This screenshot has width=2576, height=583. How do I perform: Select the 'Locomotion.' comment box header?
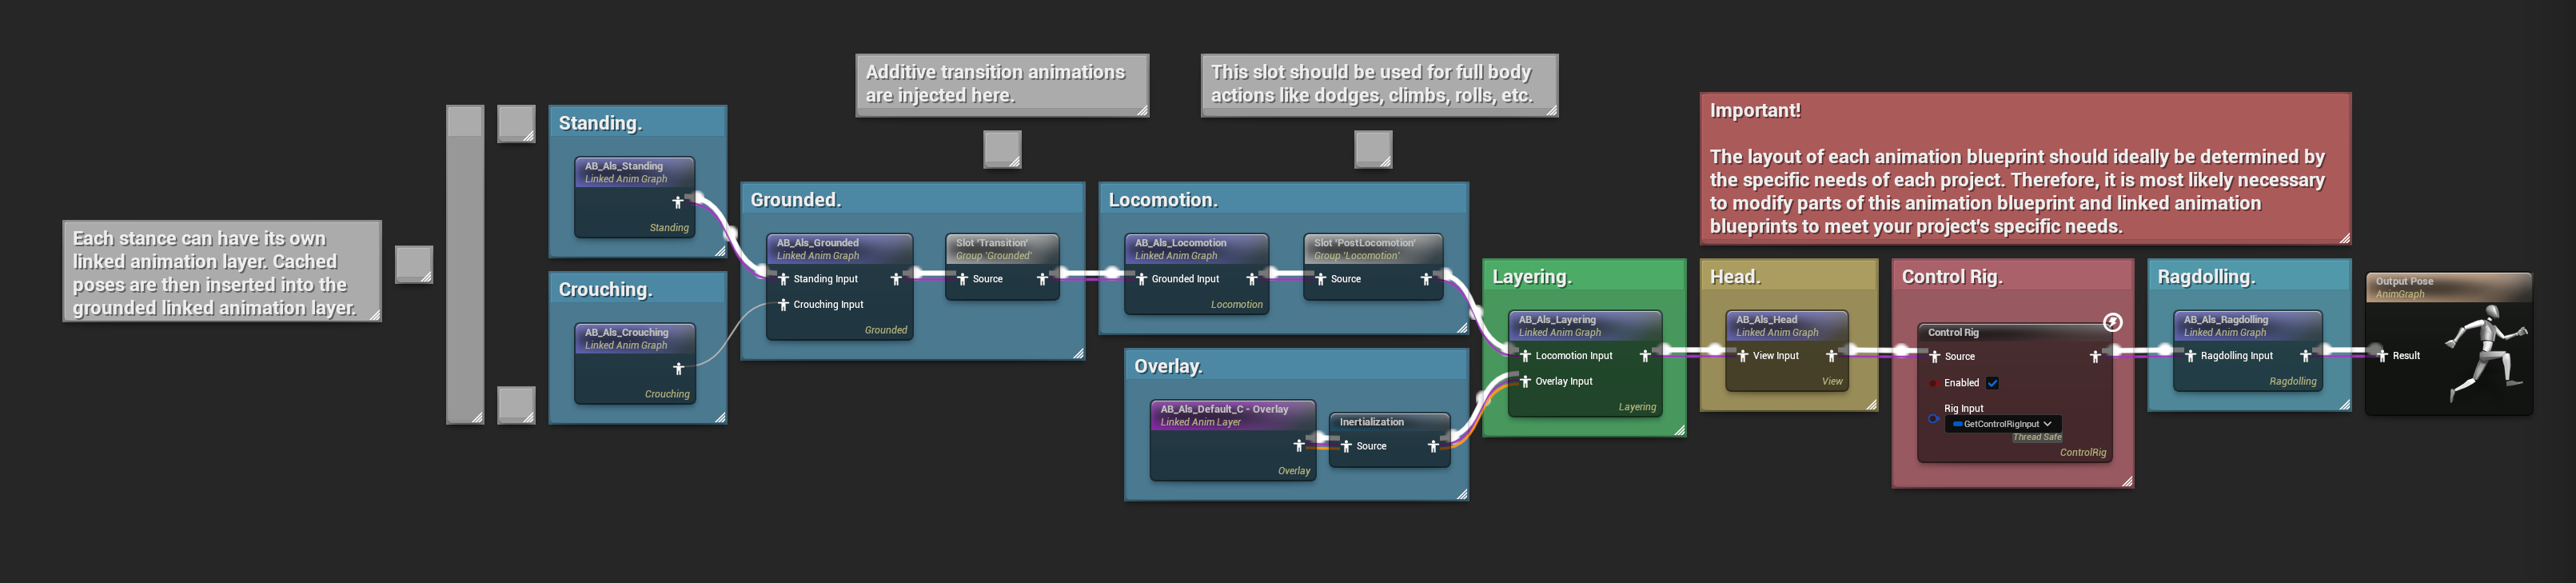coord(1283,199)
